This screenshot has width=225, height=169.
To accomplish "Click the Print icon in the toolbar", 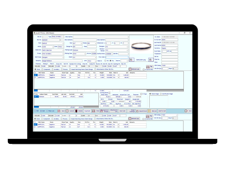I will coord(94,111).
